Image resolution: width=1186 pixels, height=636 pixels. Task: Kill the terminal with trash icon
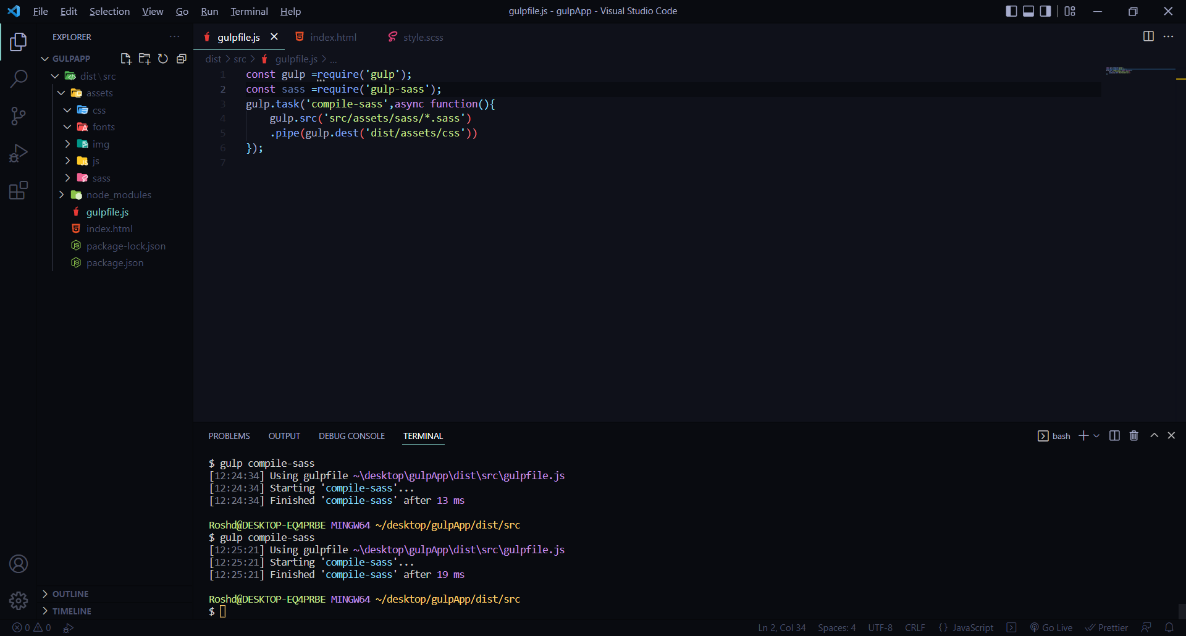tap(1134, 436)
